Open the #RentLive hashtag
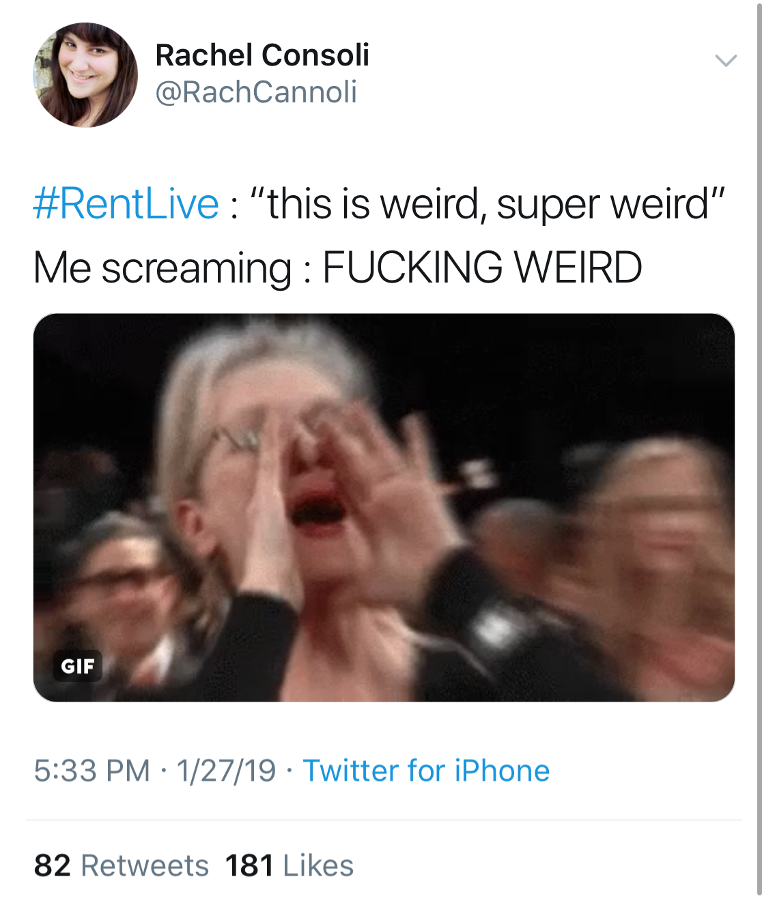 coord(126,204)
